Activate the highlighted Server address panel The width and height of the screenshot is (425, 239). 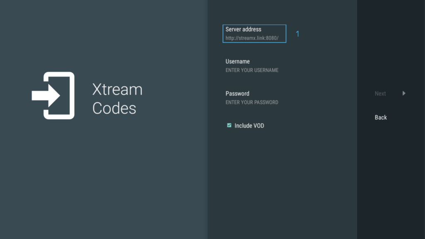pos(254,34)
